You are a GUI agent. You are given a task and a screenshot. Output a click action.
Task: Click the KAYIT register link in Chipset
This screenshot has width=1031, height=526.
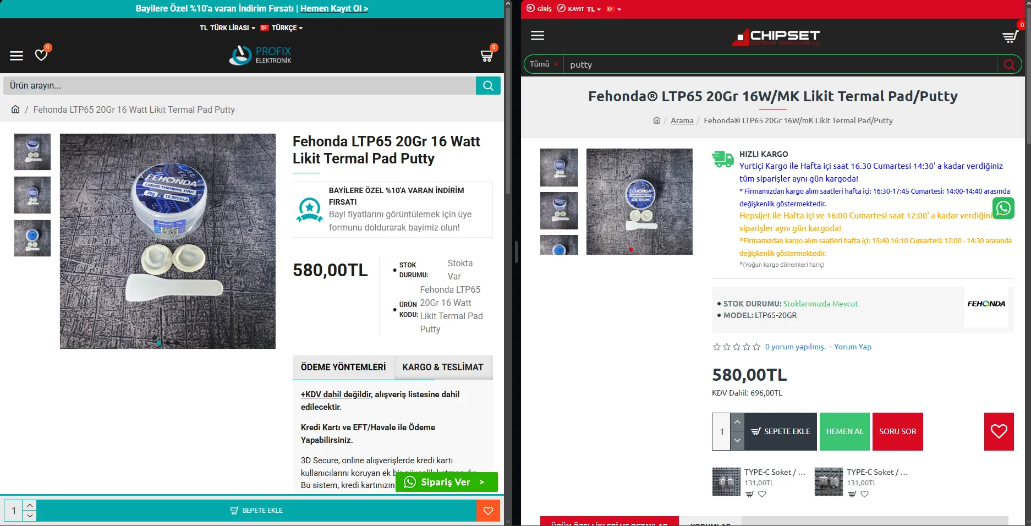pyautogui.click(x=571, y=9)
